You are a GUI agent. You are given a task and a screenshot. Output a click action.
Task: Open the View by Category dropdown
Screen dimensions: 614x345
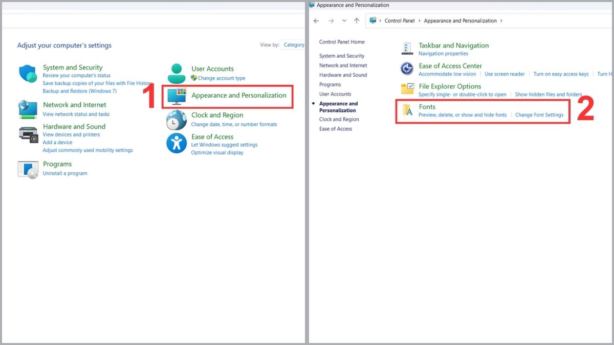(x=294, y=45)
